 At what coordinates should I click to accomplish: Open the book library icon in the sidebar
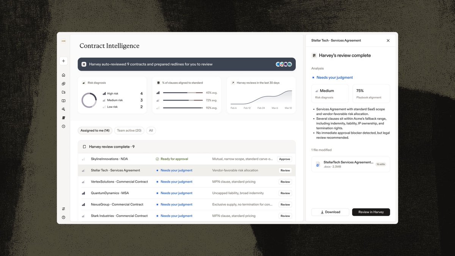[x=63, y=101]
